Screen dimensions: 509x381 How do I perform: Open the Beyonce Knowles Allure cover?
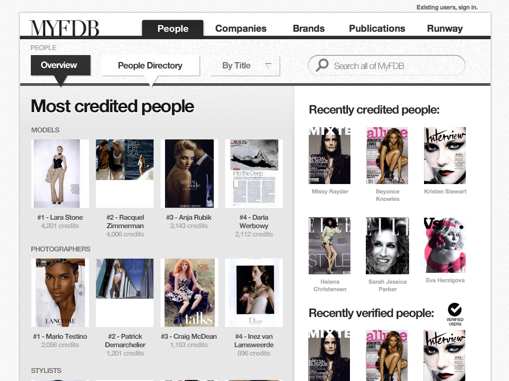click(387, 155)
